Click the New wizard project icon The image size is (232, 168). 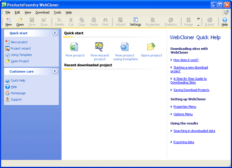click(99, 47)
